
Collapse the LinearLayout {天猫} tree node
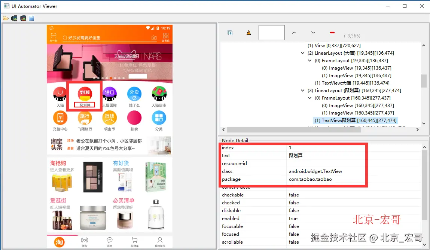[302, 53]
